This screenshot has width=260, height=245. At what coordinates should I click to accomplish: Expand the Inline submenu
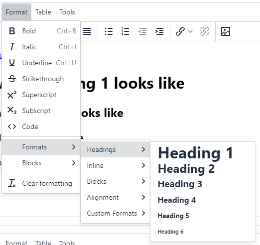click(116, 165)
